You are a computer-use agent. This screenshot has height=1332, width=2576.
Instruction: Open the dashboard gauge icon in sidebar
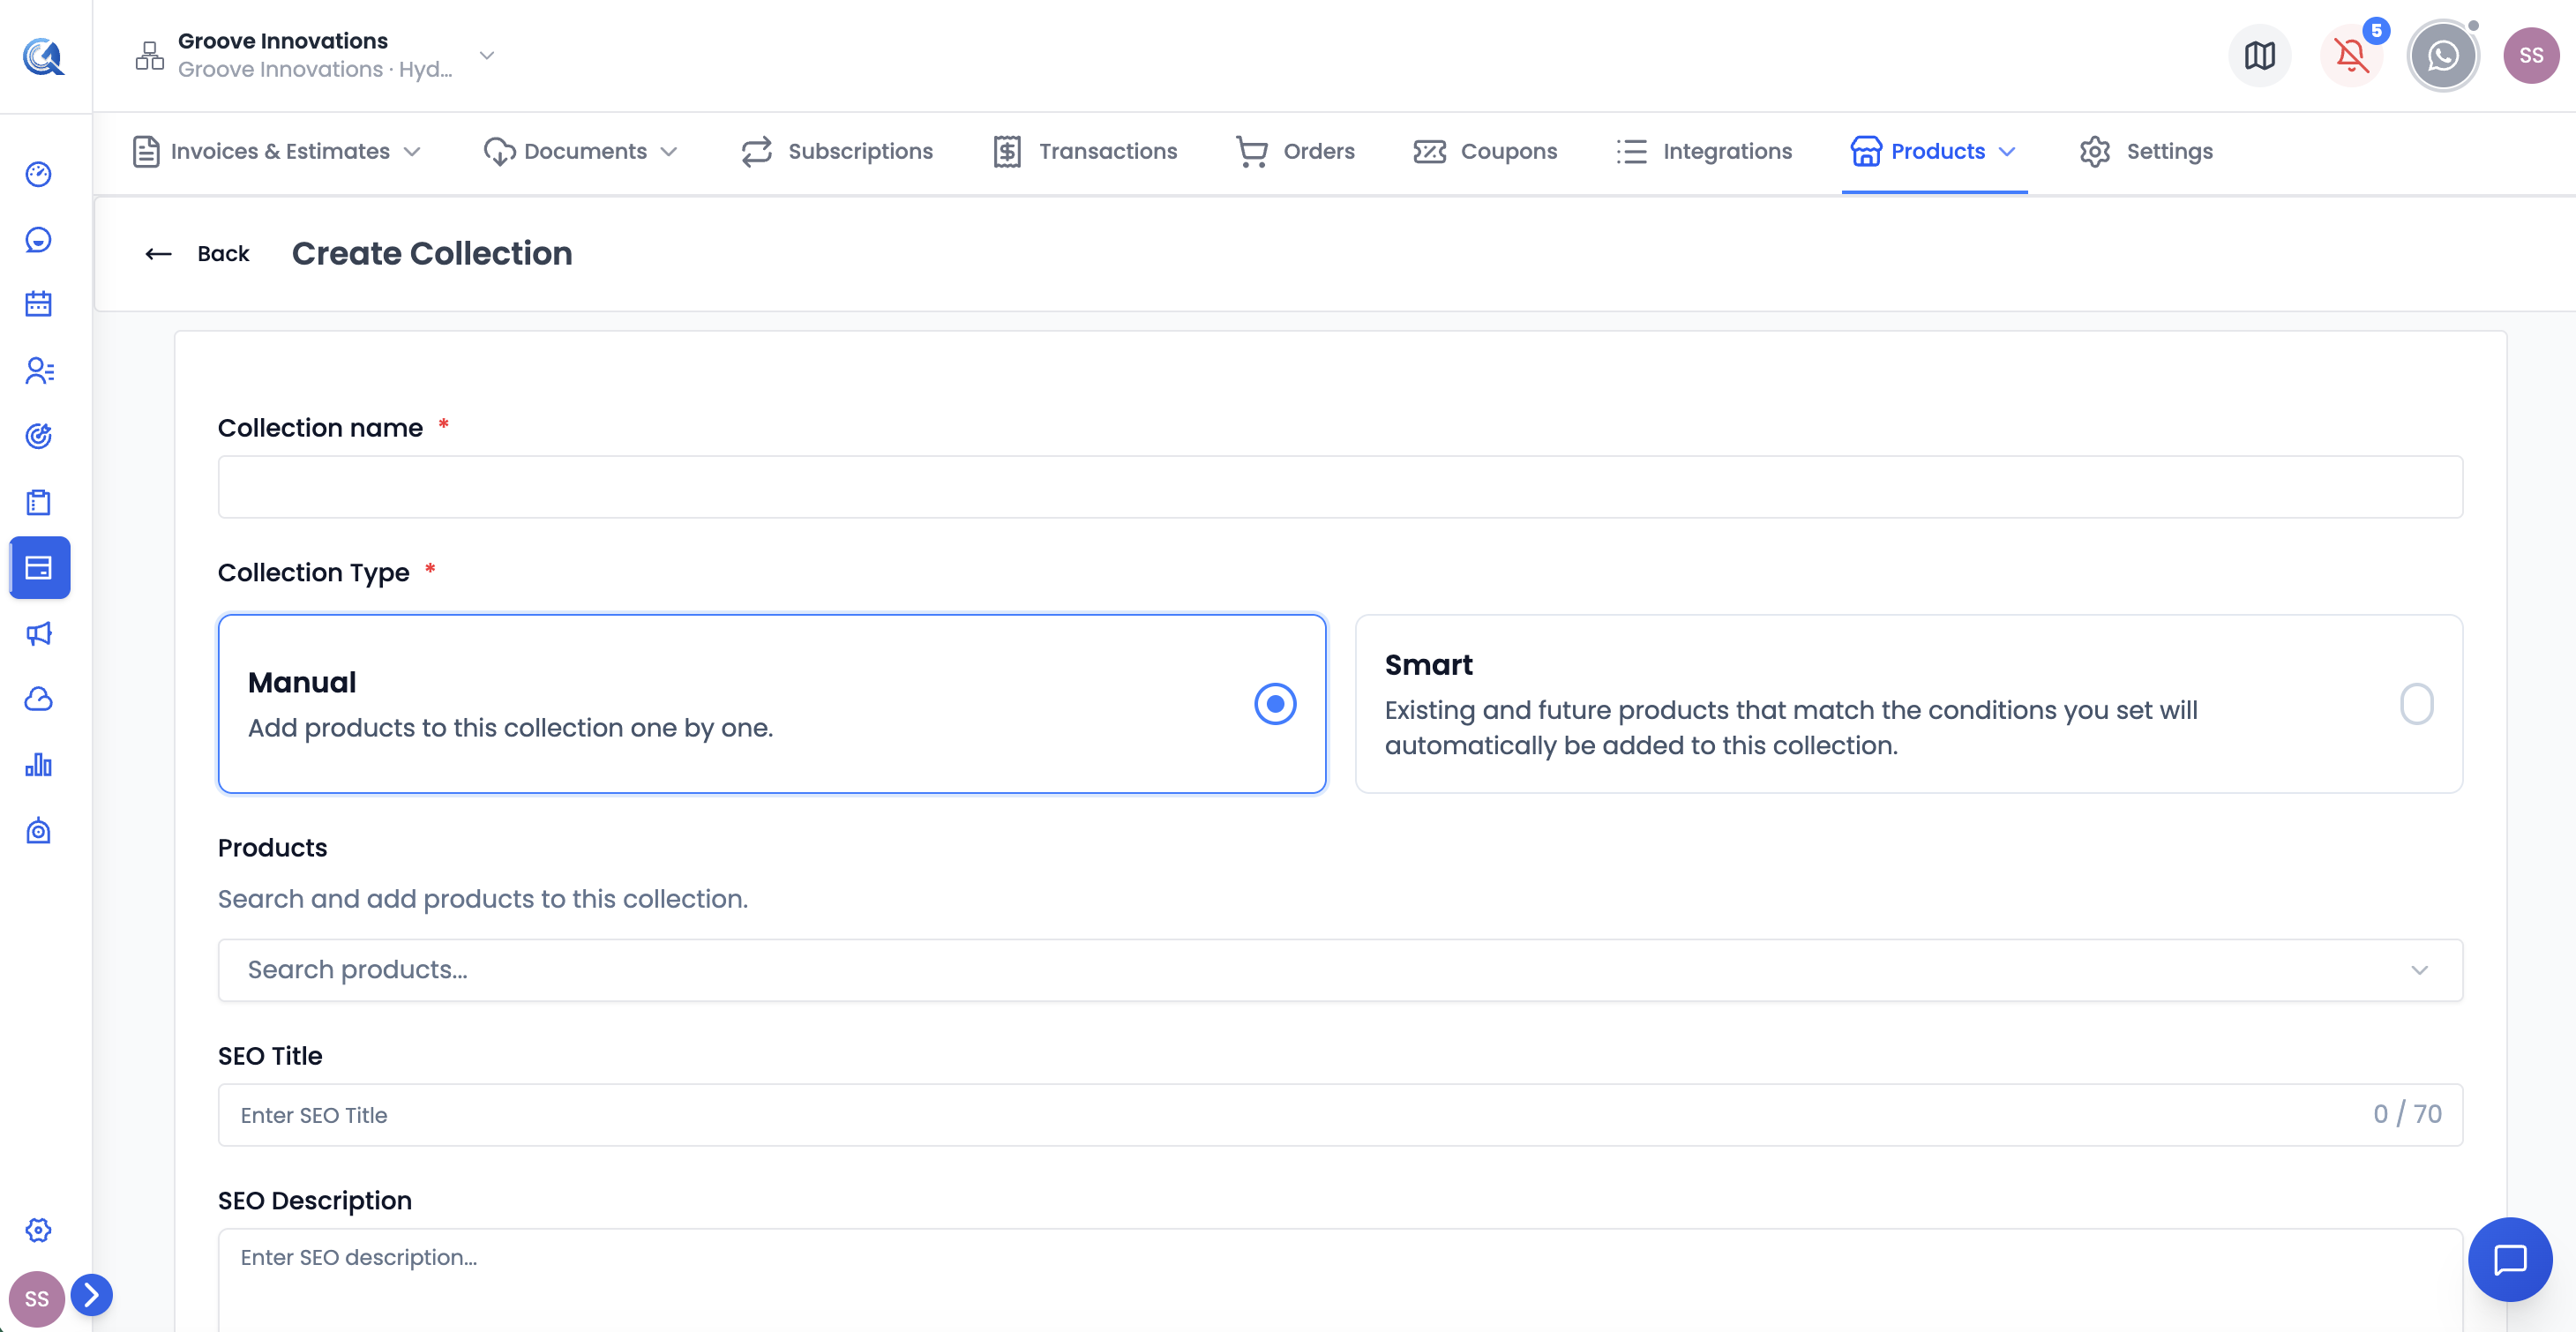pyautogui.click(x=39, y=174)
